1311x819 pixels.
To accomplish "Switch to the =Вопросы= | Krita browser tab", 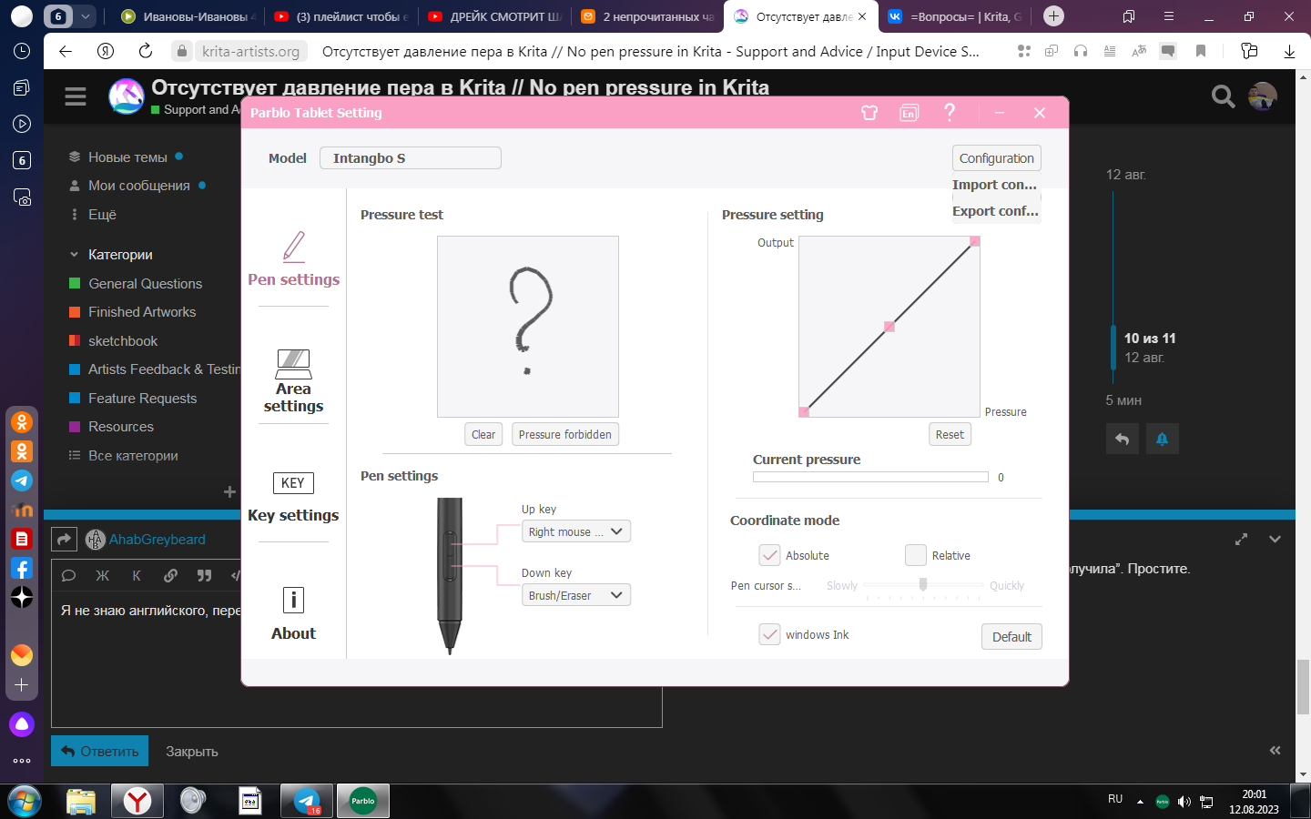I will tap(955, 16).
